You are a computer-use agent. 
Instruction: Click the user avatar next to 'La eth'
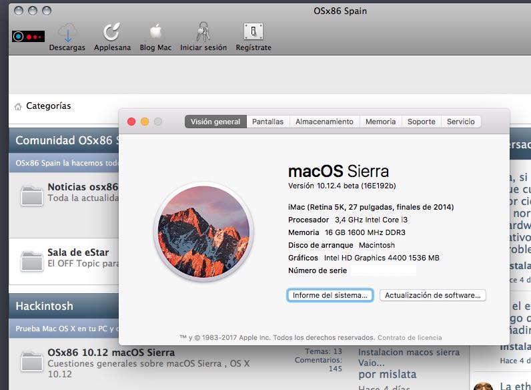[x=483, y=386]
